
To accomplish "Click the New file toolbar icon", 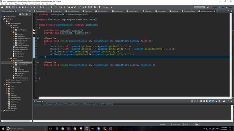I will [2, 7].
